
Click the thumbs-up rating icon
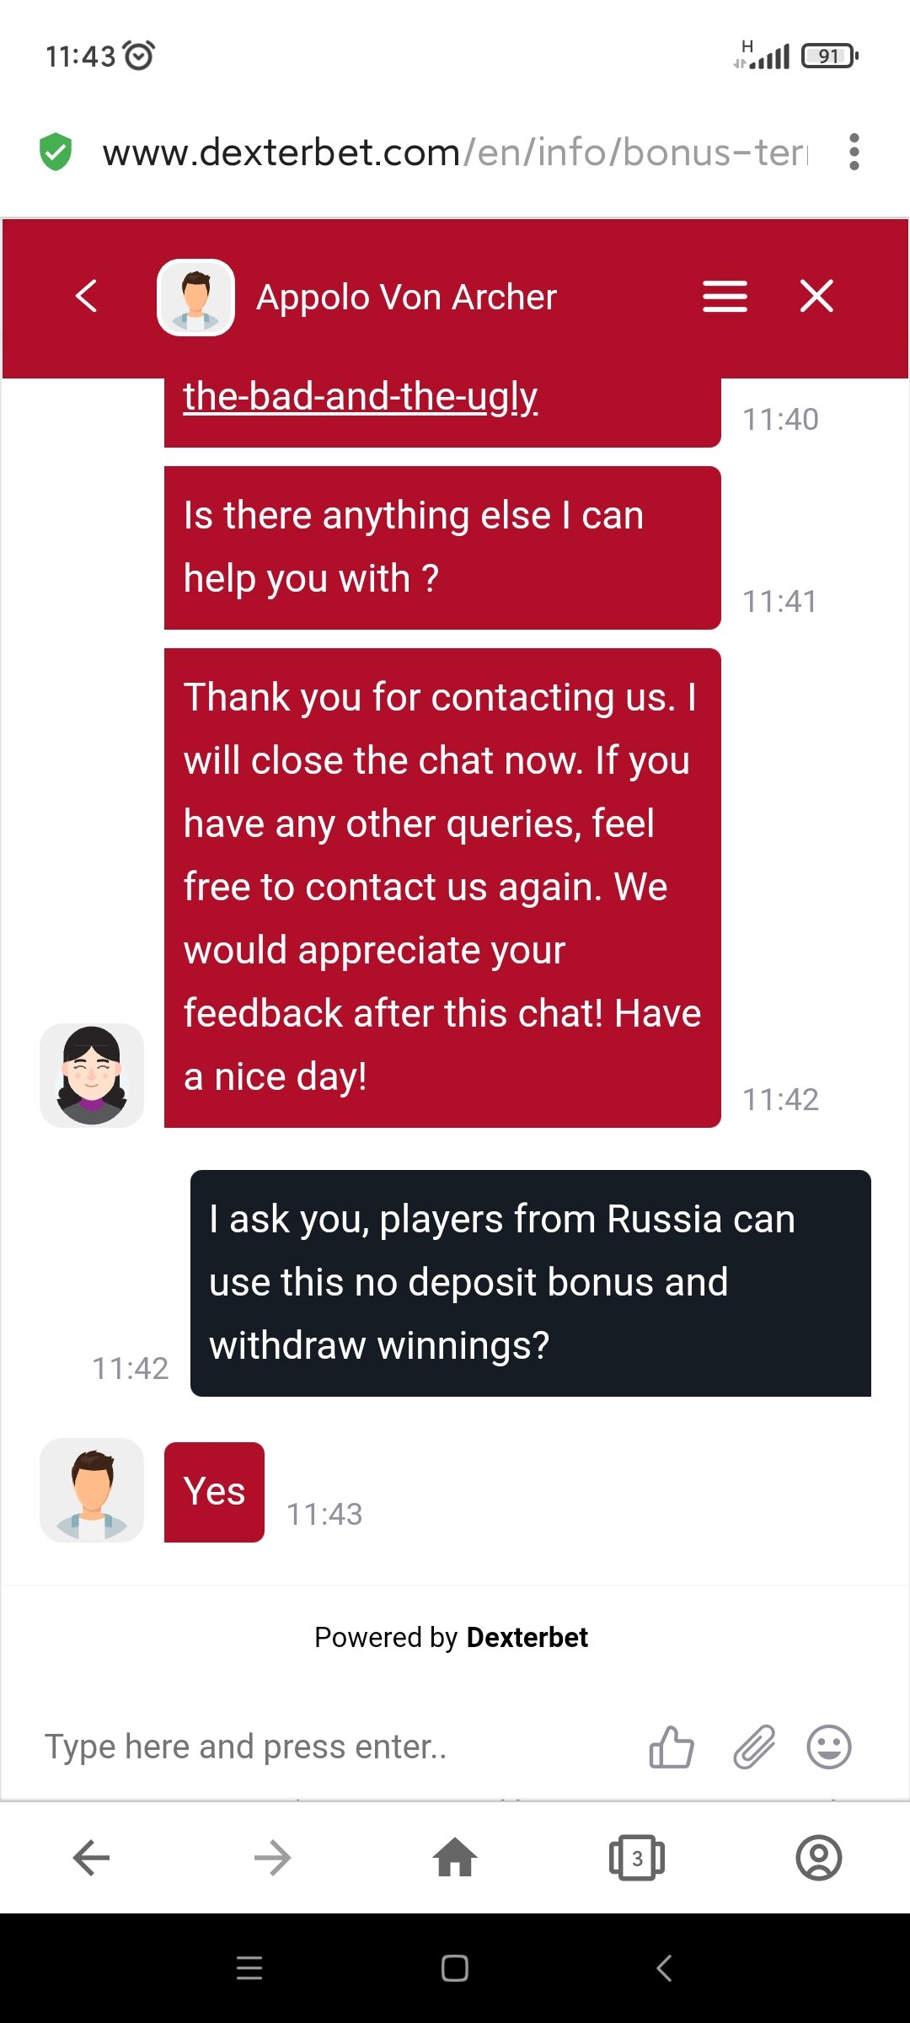(672, 1747)
